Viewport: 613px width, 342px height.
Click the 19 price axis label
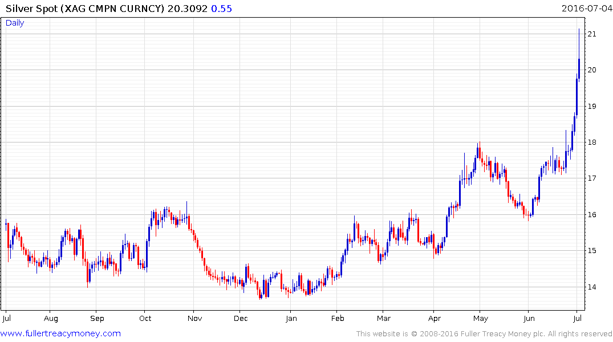coord(592,107)
